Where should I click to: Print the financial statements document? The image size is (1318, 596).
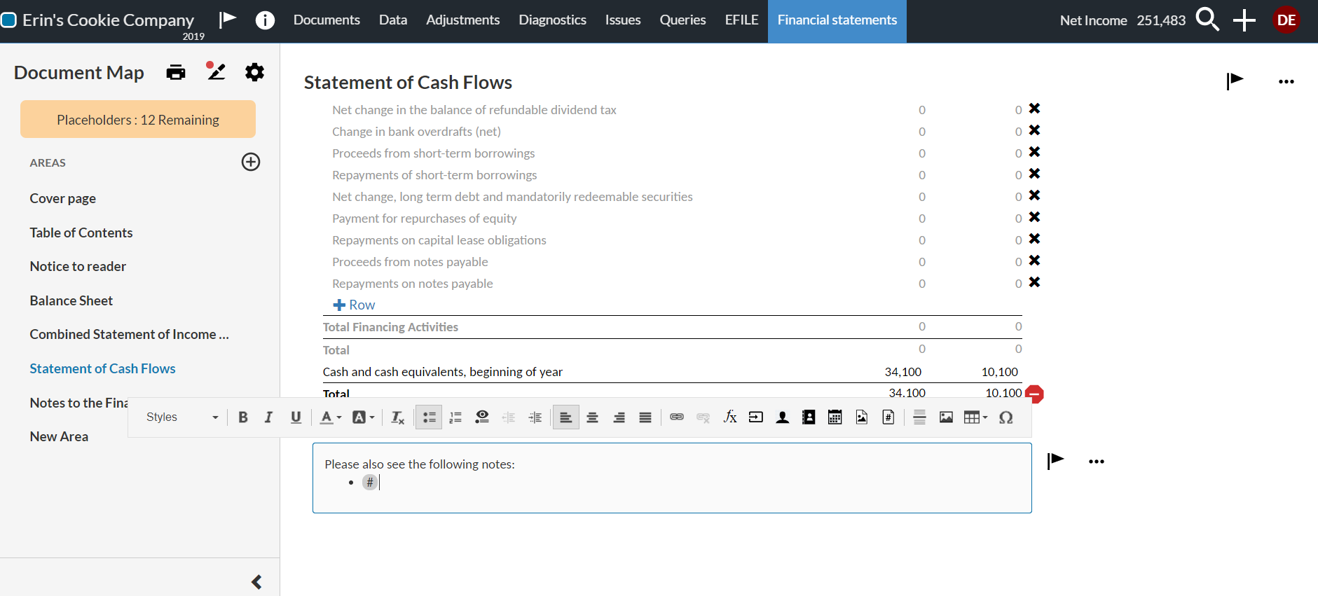176,72
